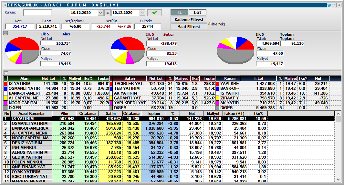The image size is (344, 185).
Task: Select the IS YATIRIM row in main table
Action: click(x=169, y=119)
